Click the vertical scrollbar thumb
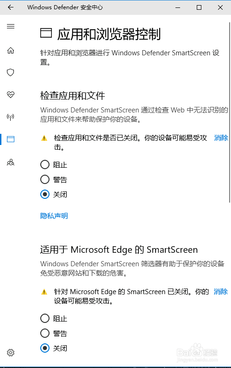 coord(229,112)
